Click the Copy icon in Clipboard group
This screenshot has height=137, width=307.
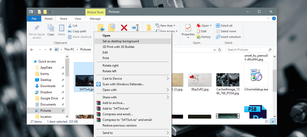point(51,28)
